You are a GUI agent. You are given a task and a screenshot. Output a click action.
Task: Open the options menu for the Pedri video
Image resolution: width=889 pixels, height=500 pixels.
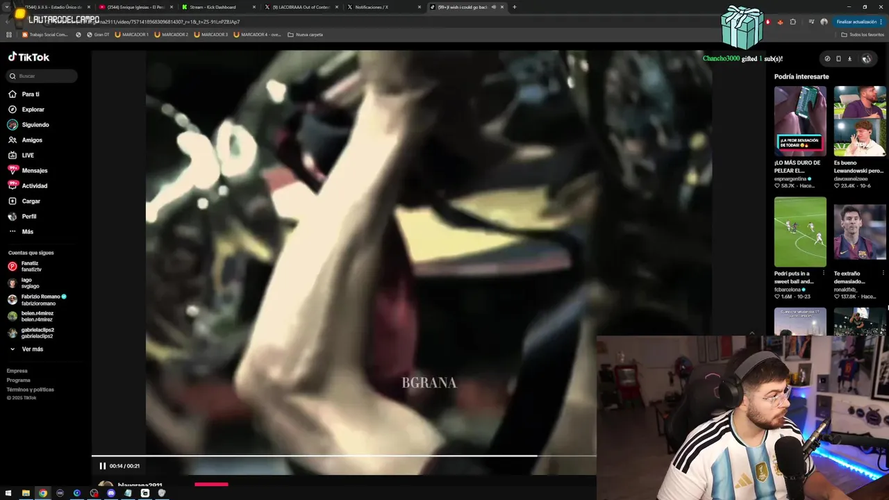[824, 274]
